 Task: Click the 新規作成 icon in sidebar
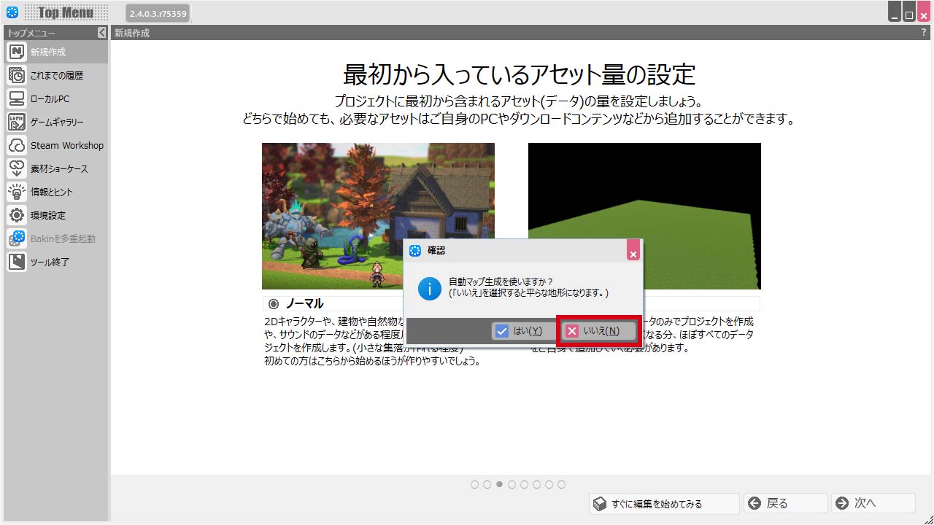(x=18, y=52)
